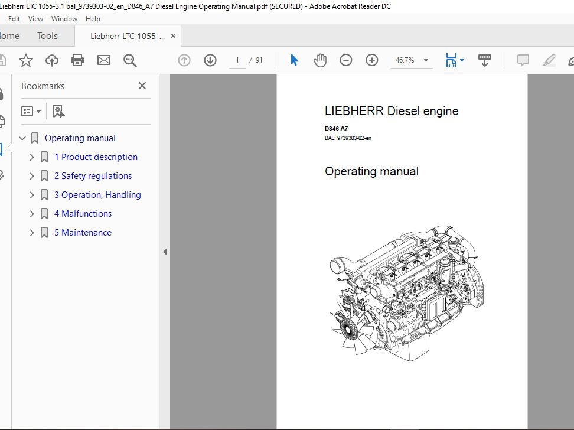Viewport: 574px width, 430px height.
Task: Select the Highlighter tool
Action: (549, 60)
